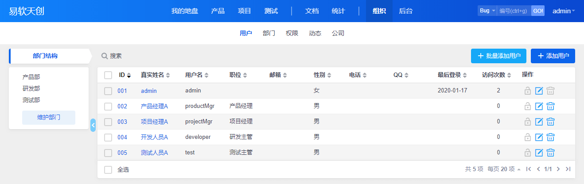Viewport: 584px width, 184px height.
Task: Delete the test user
Action: pyautogui.click(x=550, y=153)
